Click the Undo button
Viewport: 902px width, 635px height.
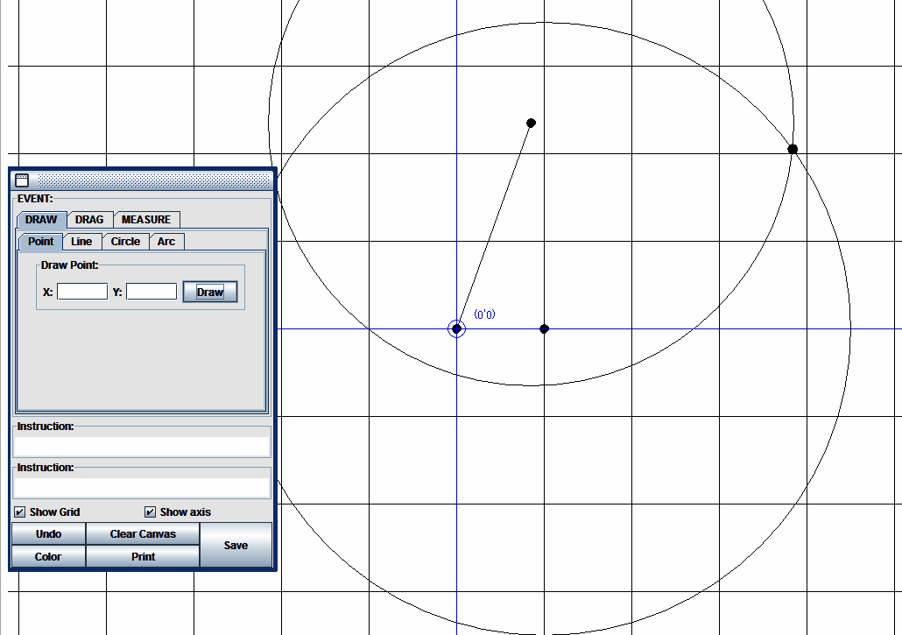coord(48,533)
